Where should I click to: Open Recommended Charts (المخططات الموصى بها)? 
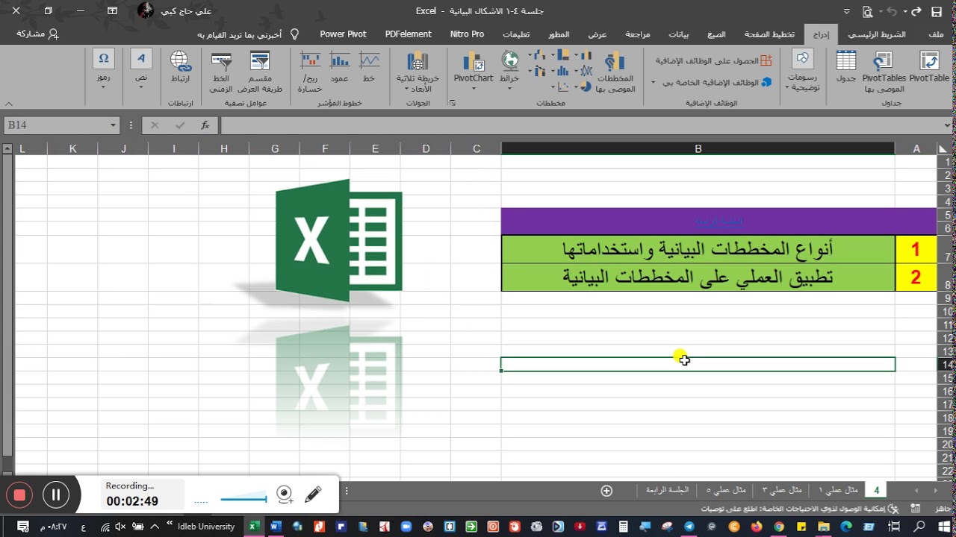click(x=615, y=72)
